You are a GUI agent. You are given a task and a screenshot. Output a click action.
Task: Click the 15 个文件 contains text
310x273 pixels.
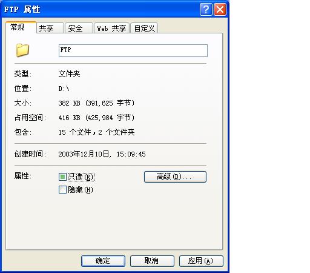(74, 132)
